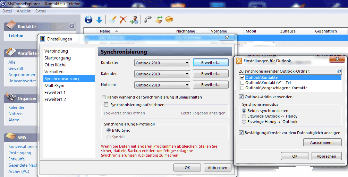Select Erzwinge Outlook -> Handy option
This screenshot has height=177, width=348.
[x=244, y=116]
